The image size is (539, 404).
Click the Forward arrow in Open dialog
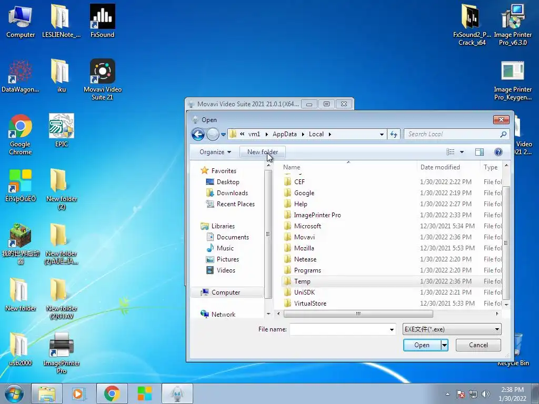click(213, 134)
